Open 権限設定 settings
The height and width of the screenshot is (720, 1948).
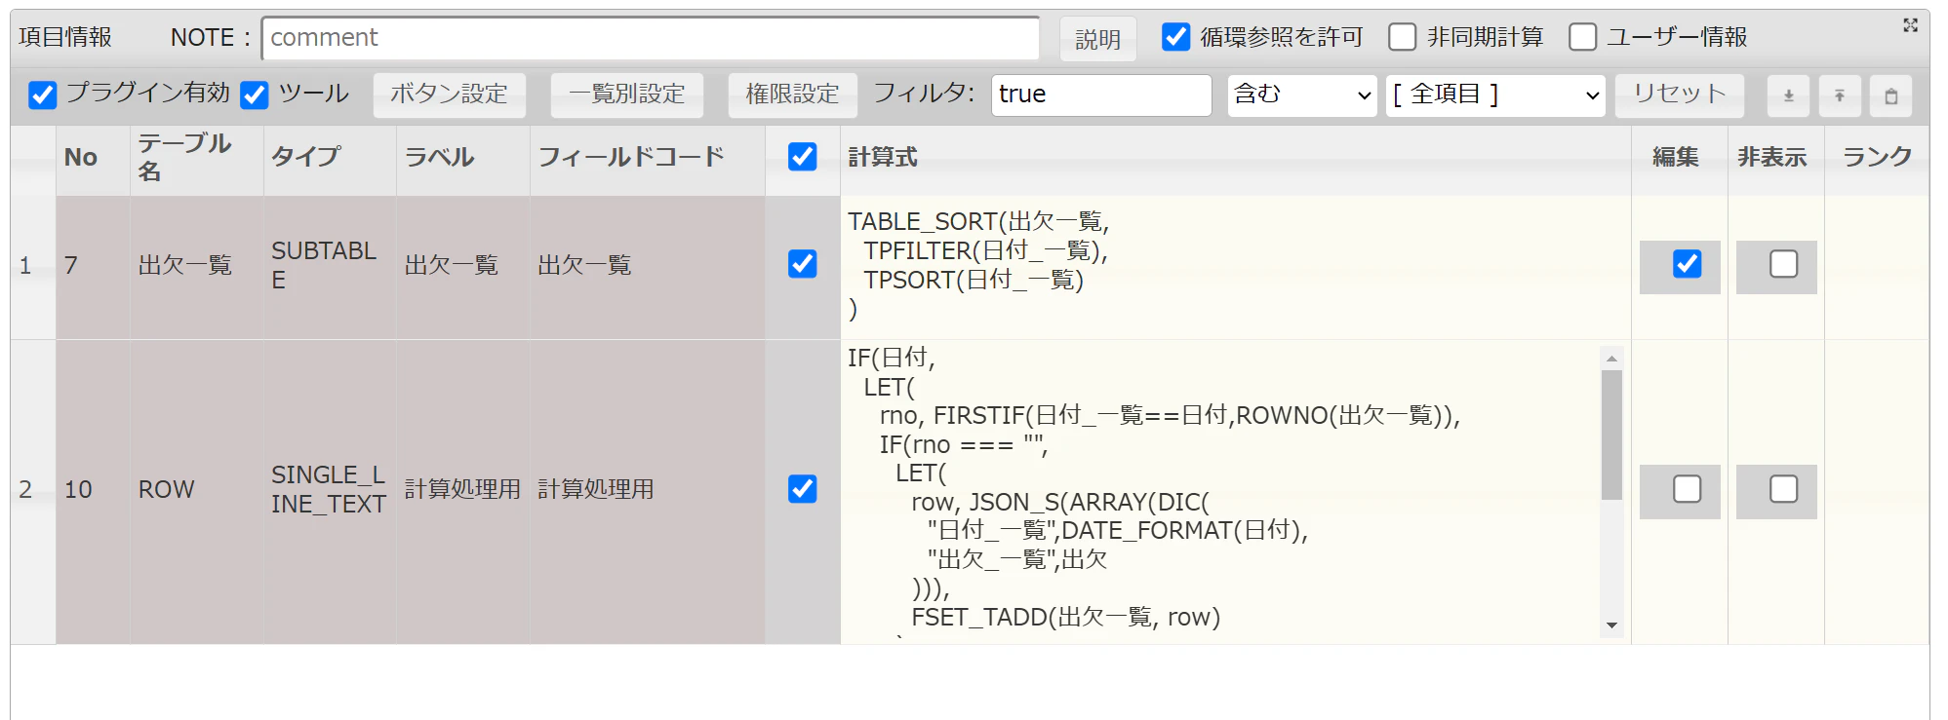(792, 95)
